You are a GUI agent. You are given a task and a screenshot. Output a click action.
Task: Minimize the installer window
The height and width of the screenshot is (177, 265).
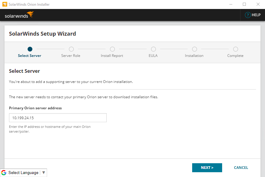(231, 4)
